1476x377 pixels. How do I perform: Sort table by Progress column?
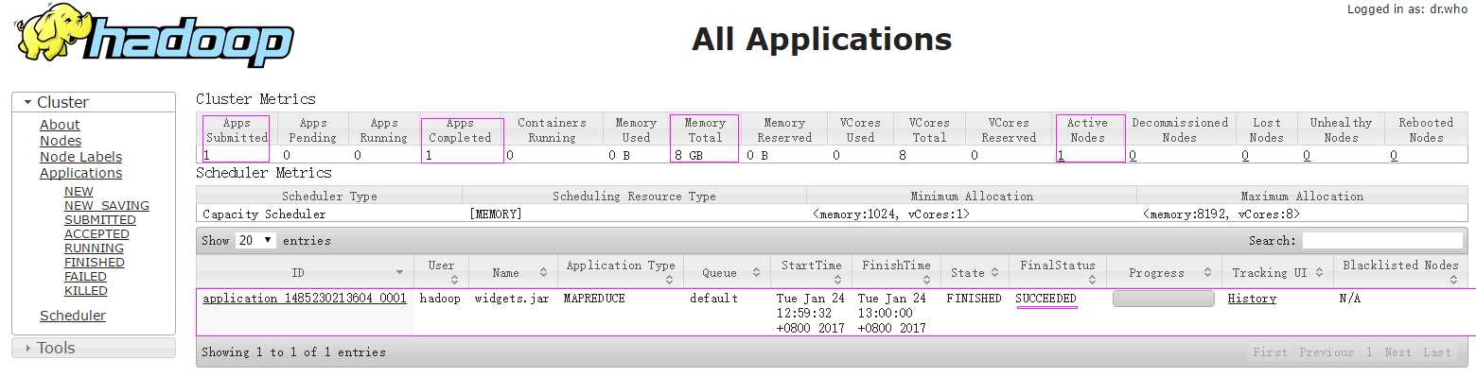click(x=1163, y=272)
